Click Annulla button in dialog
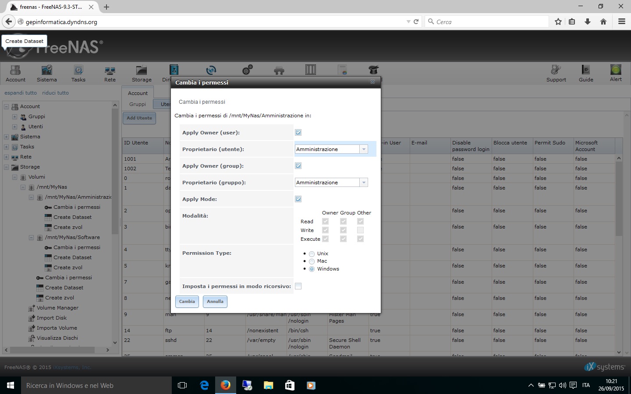 (x=215, y=302)
